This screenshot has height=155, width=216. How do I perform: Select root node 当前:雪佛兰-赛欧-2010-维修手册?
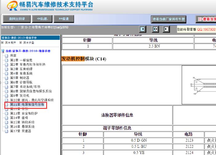tap(28, 51)
